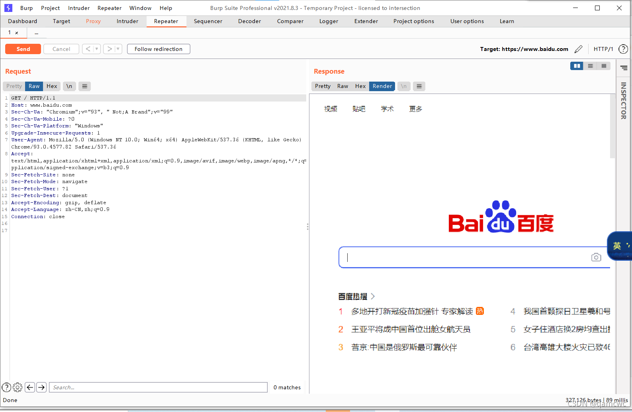
Task: Switch to the Extender tab
Action: pos(366,21)
